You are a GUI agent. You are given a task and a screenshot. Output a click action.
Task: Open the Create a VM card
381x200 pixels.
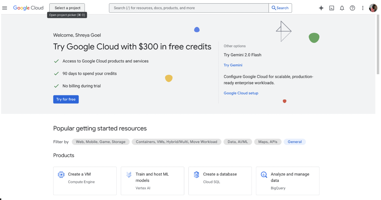point(85,181)
